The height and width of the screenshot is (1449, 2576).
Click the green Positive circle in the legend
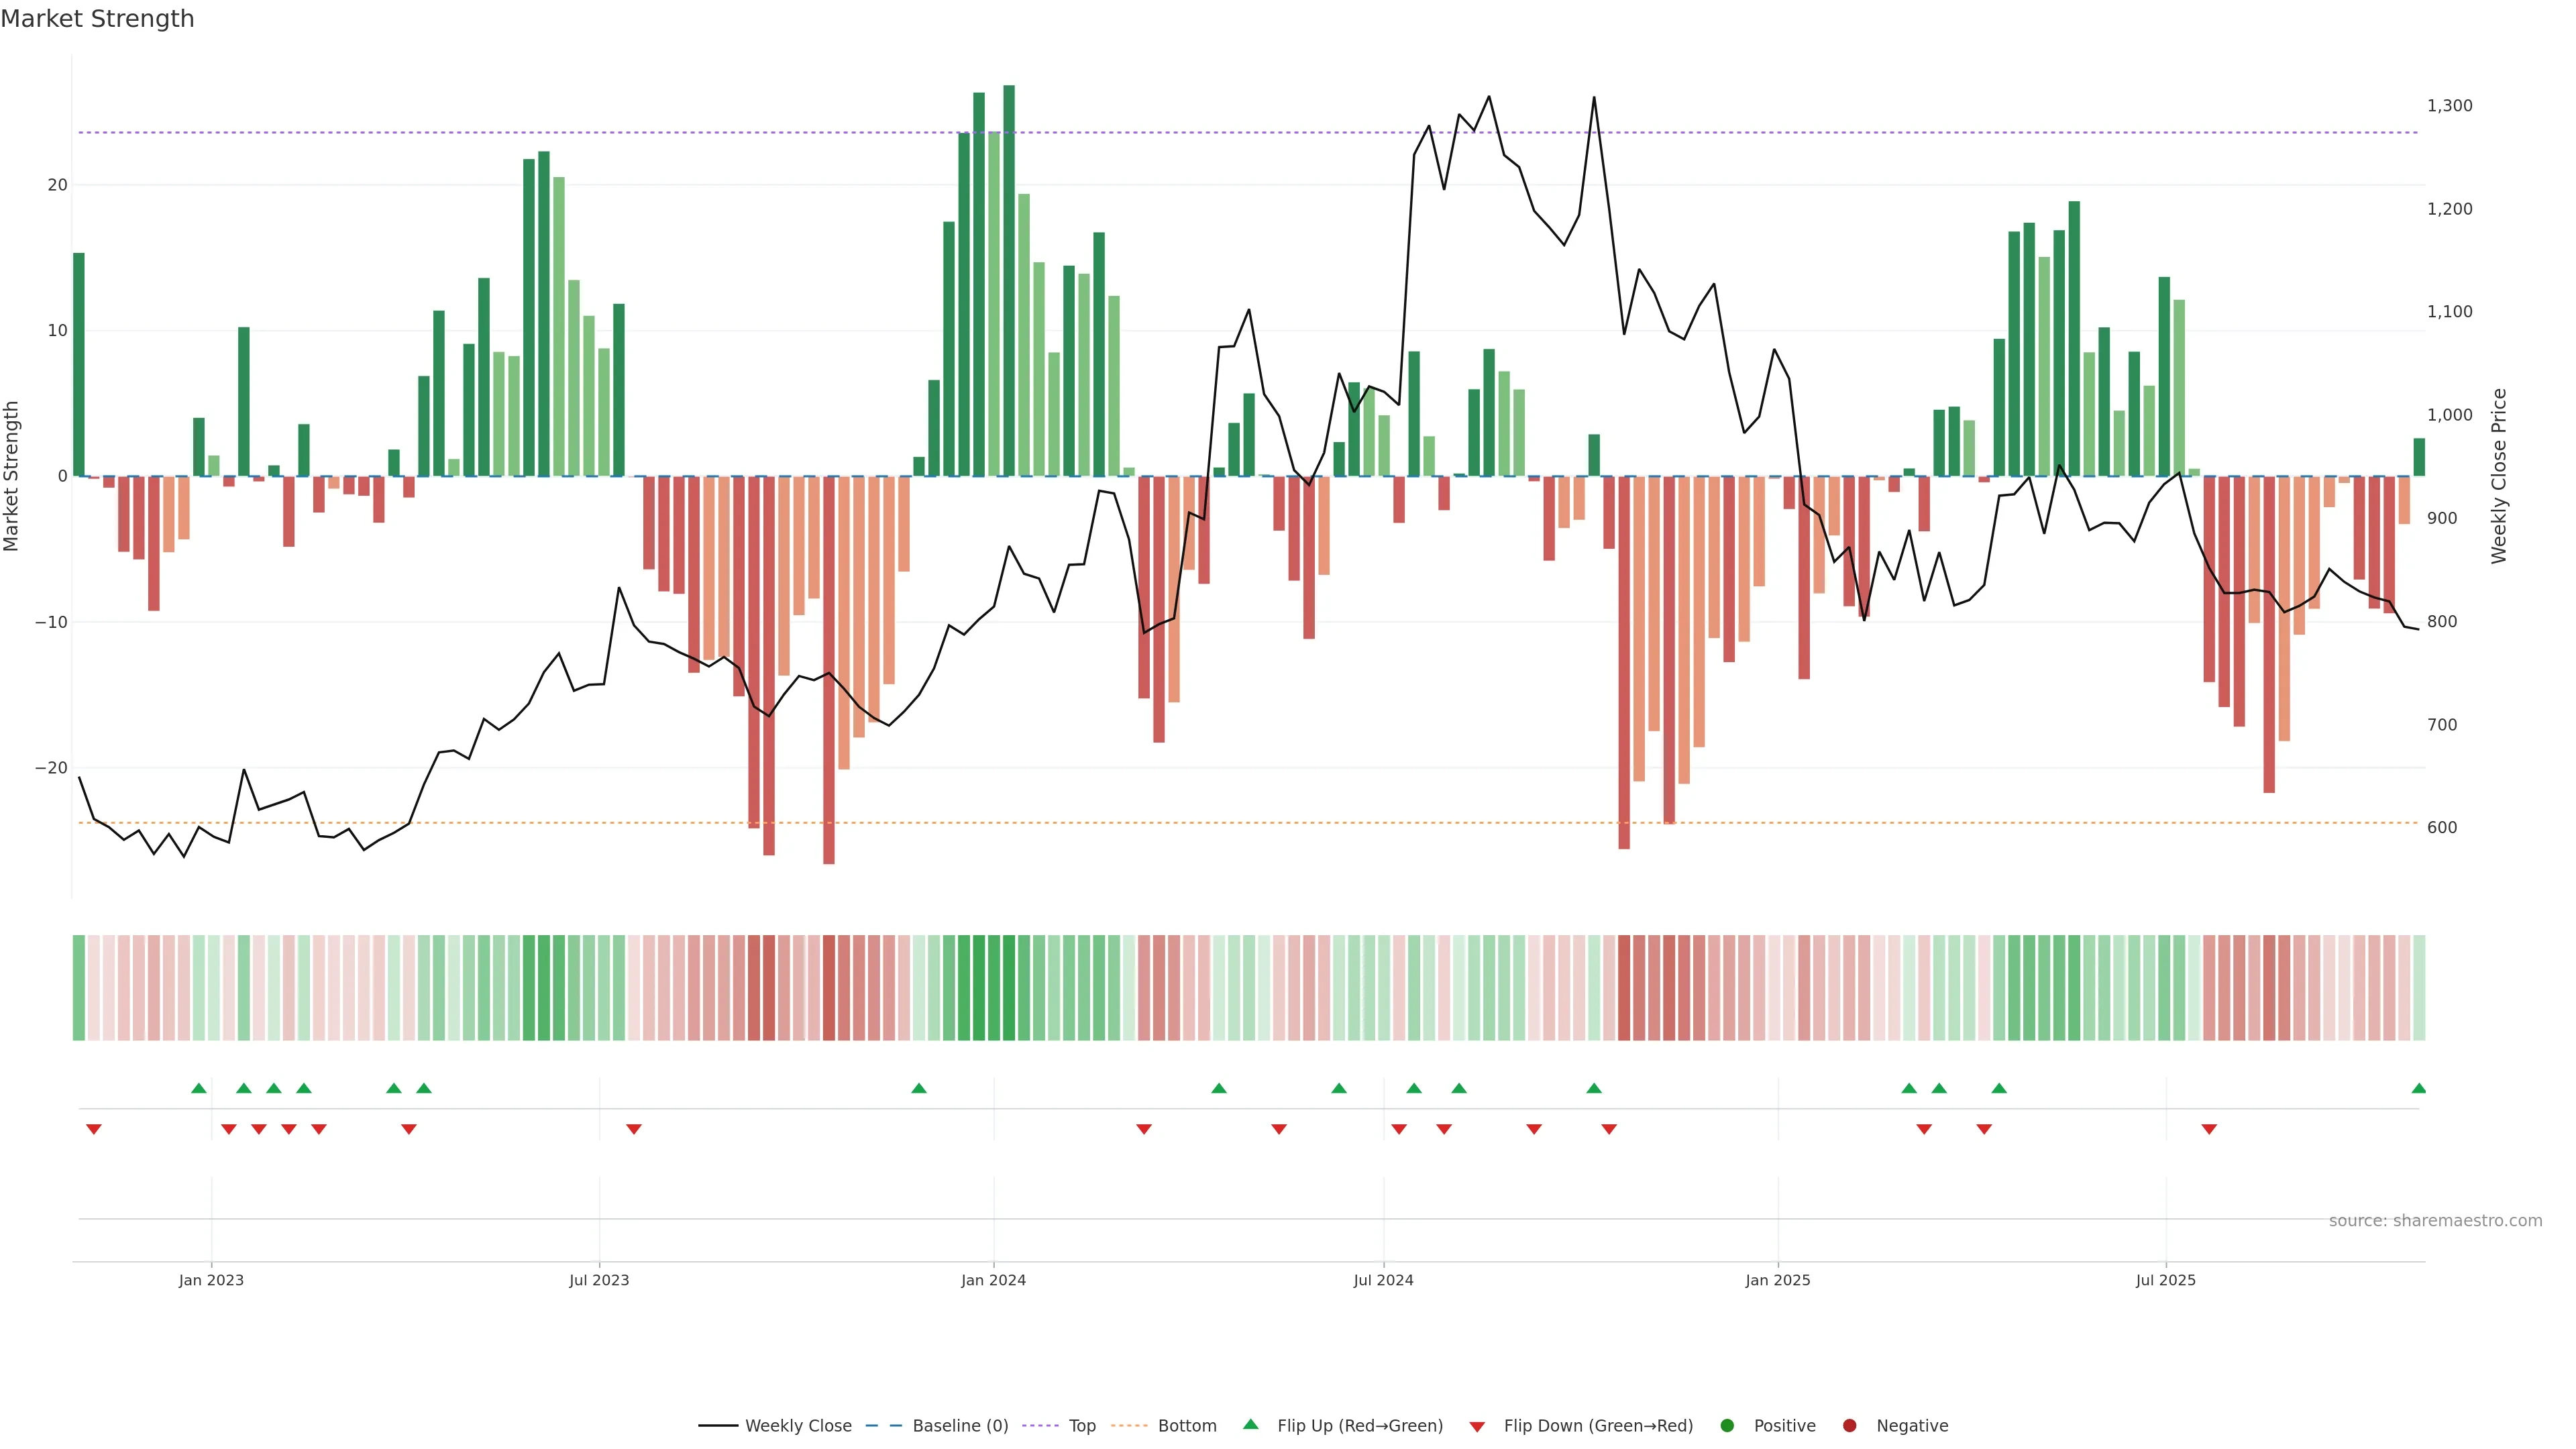click(1727, 1425)
